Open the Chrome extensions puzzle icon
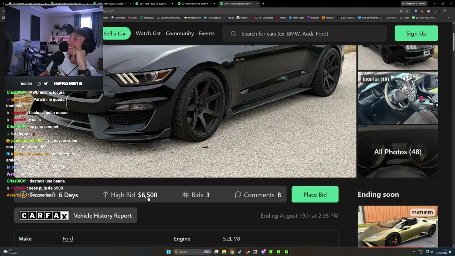Screen dimensions: 455x256 (x=435, y=11)
